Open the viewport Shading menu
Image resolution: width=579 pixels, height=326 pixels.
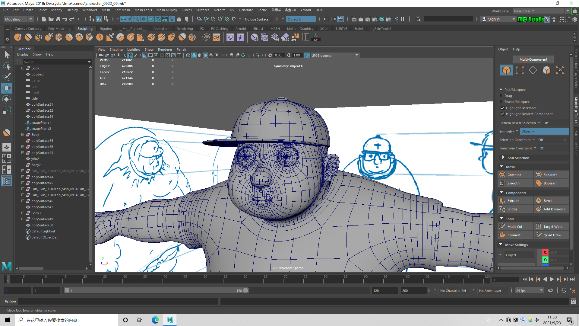[x=116, y=50]
